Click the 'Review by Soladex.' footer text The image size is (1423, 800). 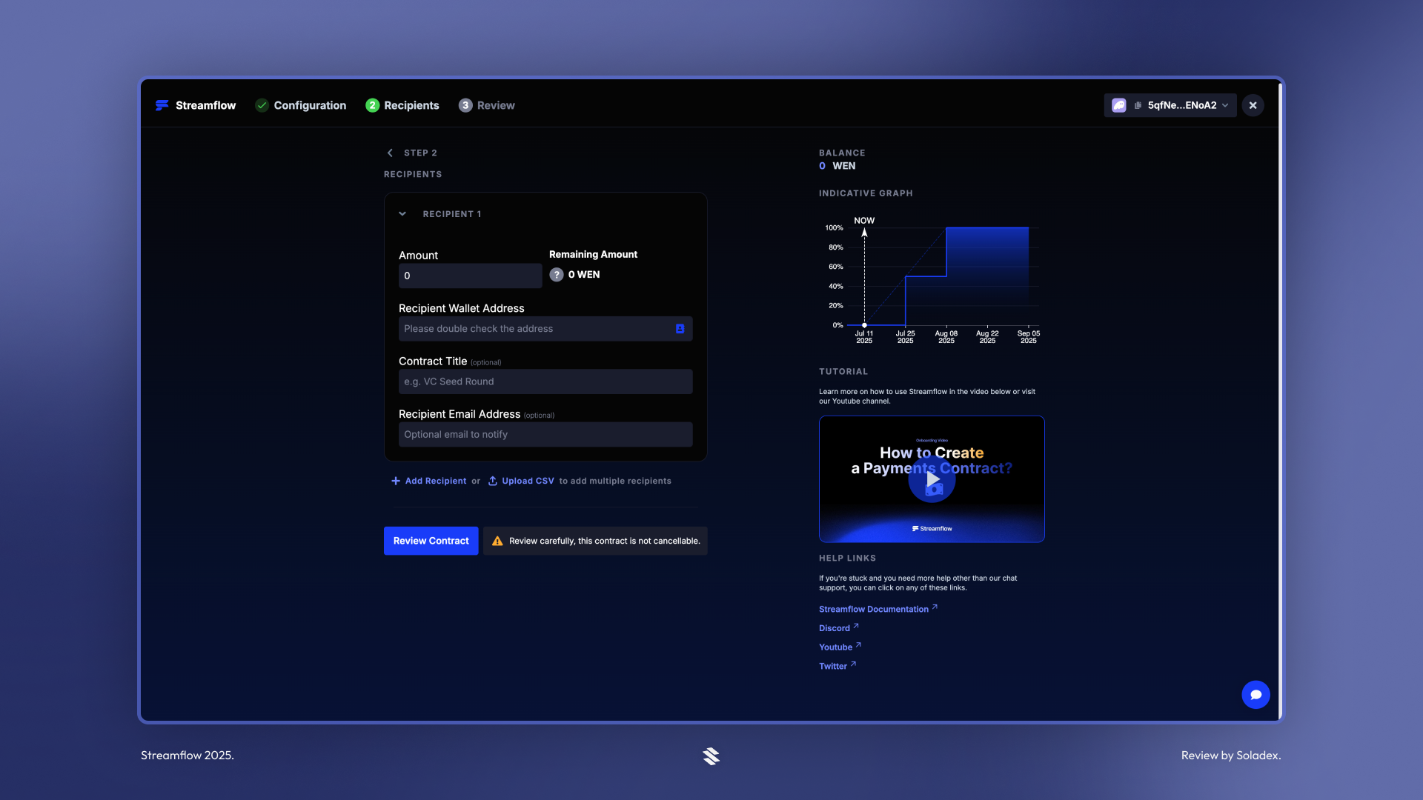[1230, 756]
